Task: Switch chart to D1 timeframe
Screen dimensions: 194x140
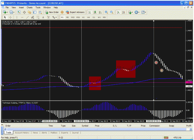Action: pyautogui.click(x=94, y=17)
